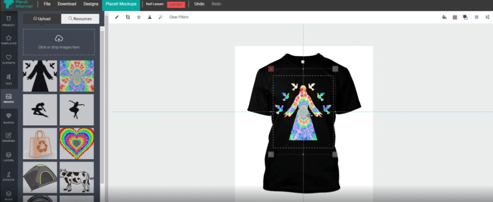Screen dimensions: 493x202
Task: Click the images panel scrollbar
Action: [102, 107]
